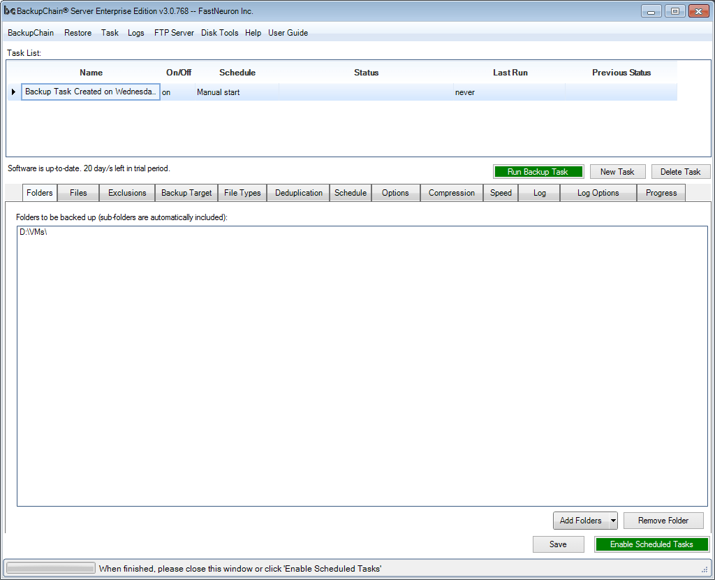Viewport: 715px width, 580px height.
Task: Expand the Add Folders dropdown arrow
Action: click(x=613, y=521)
